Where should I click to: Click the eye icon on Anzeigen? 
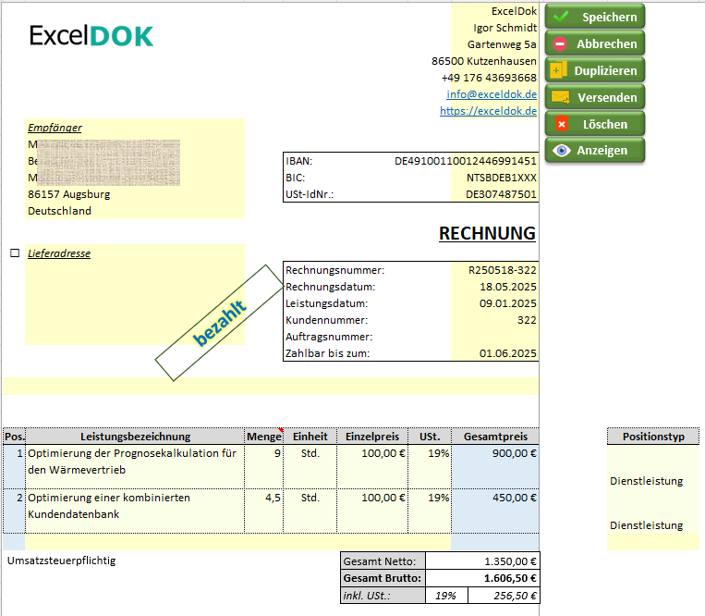pos(562,150)
